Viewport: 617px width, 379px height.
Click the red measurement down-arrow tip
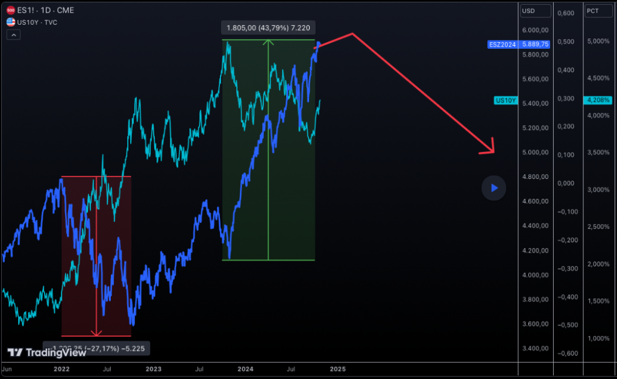[x=96, y=333]
